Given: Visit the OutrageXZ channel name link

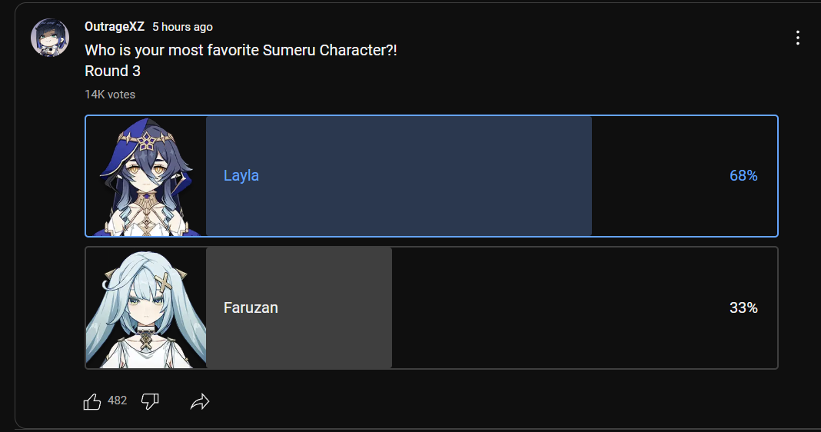Looking at the screenshot, I should [x=114, y=27].
